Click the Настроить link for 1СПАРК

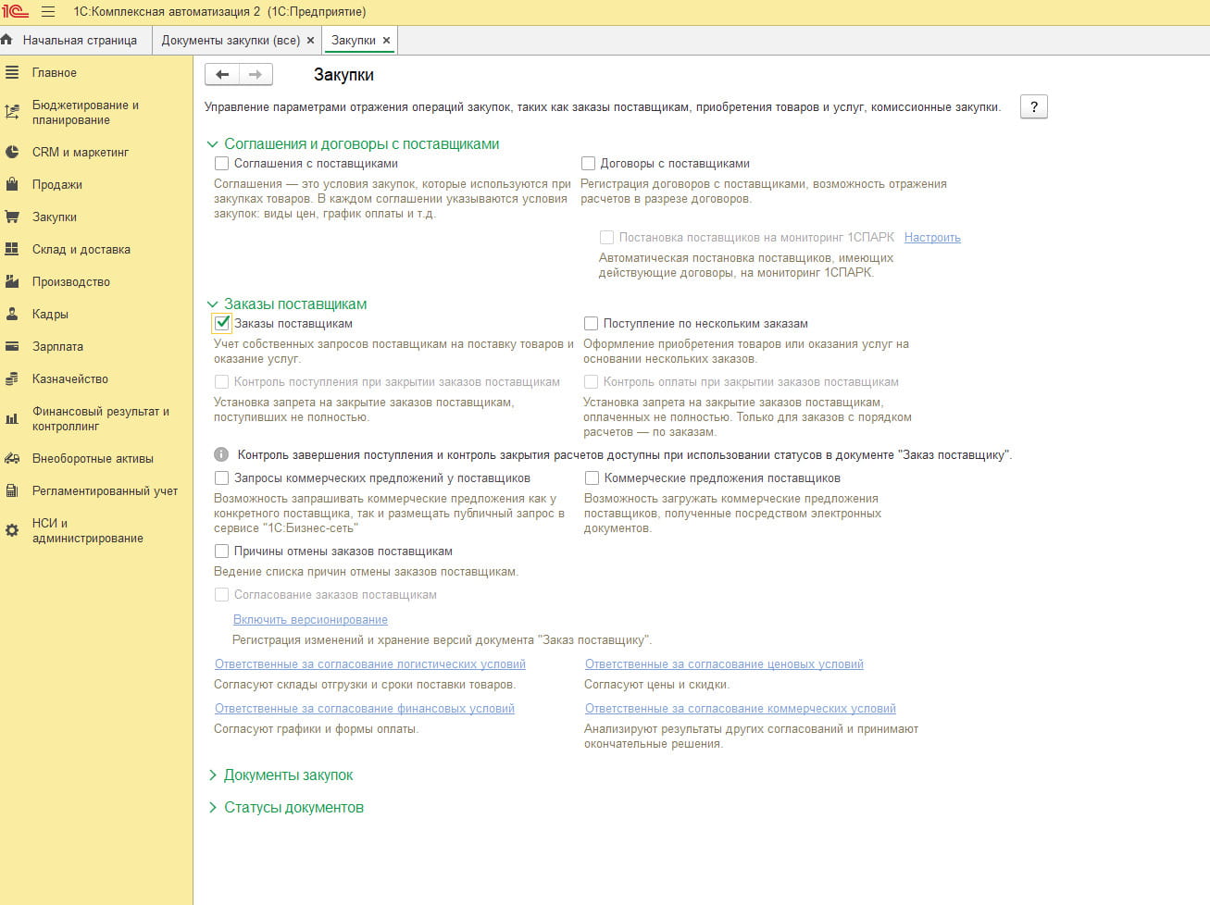pos(932,237)
